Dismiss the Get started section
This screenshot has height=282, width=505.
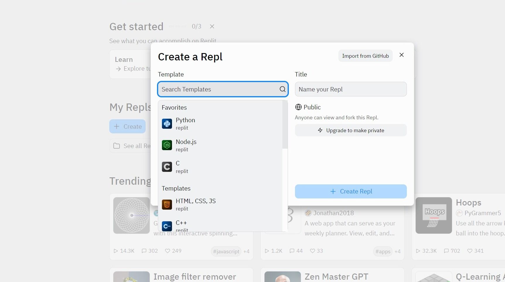coord(212,26)
